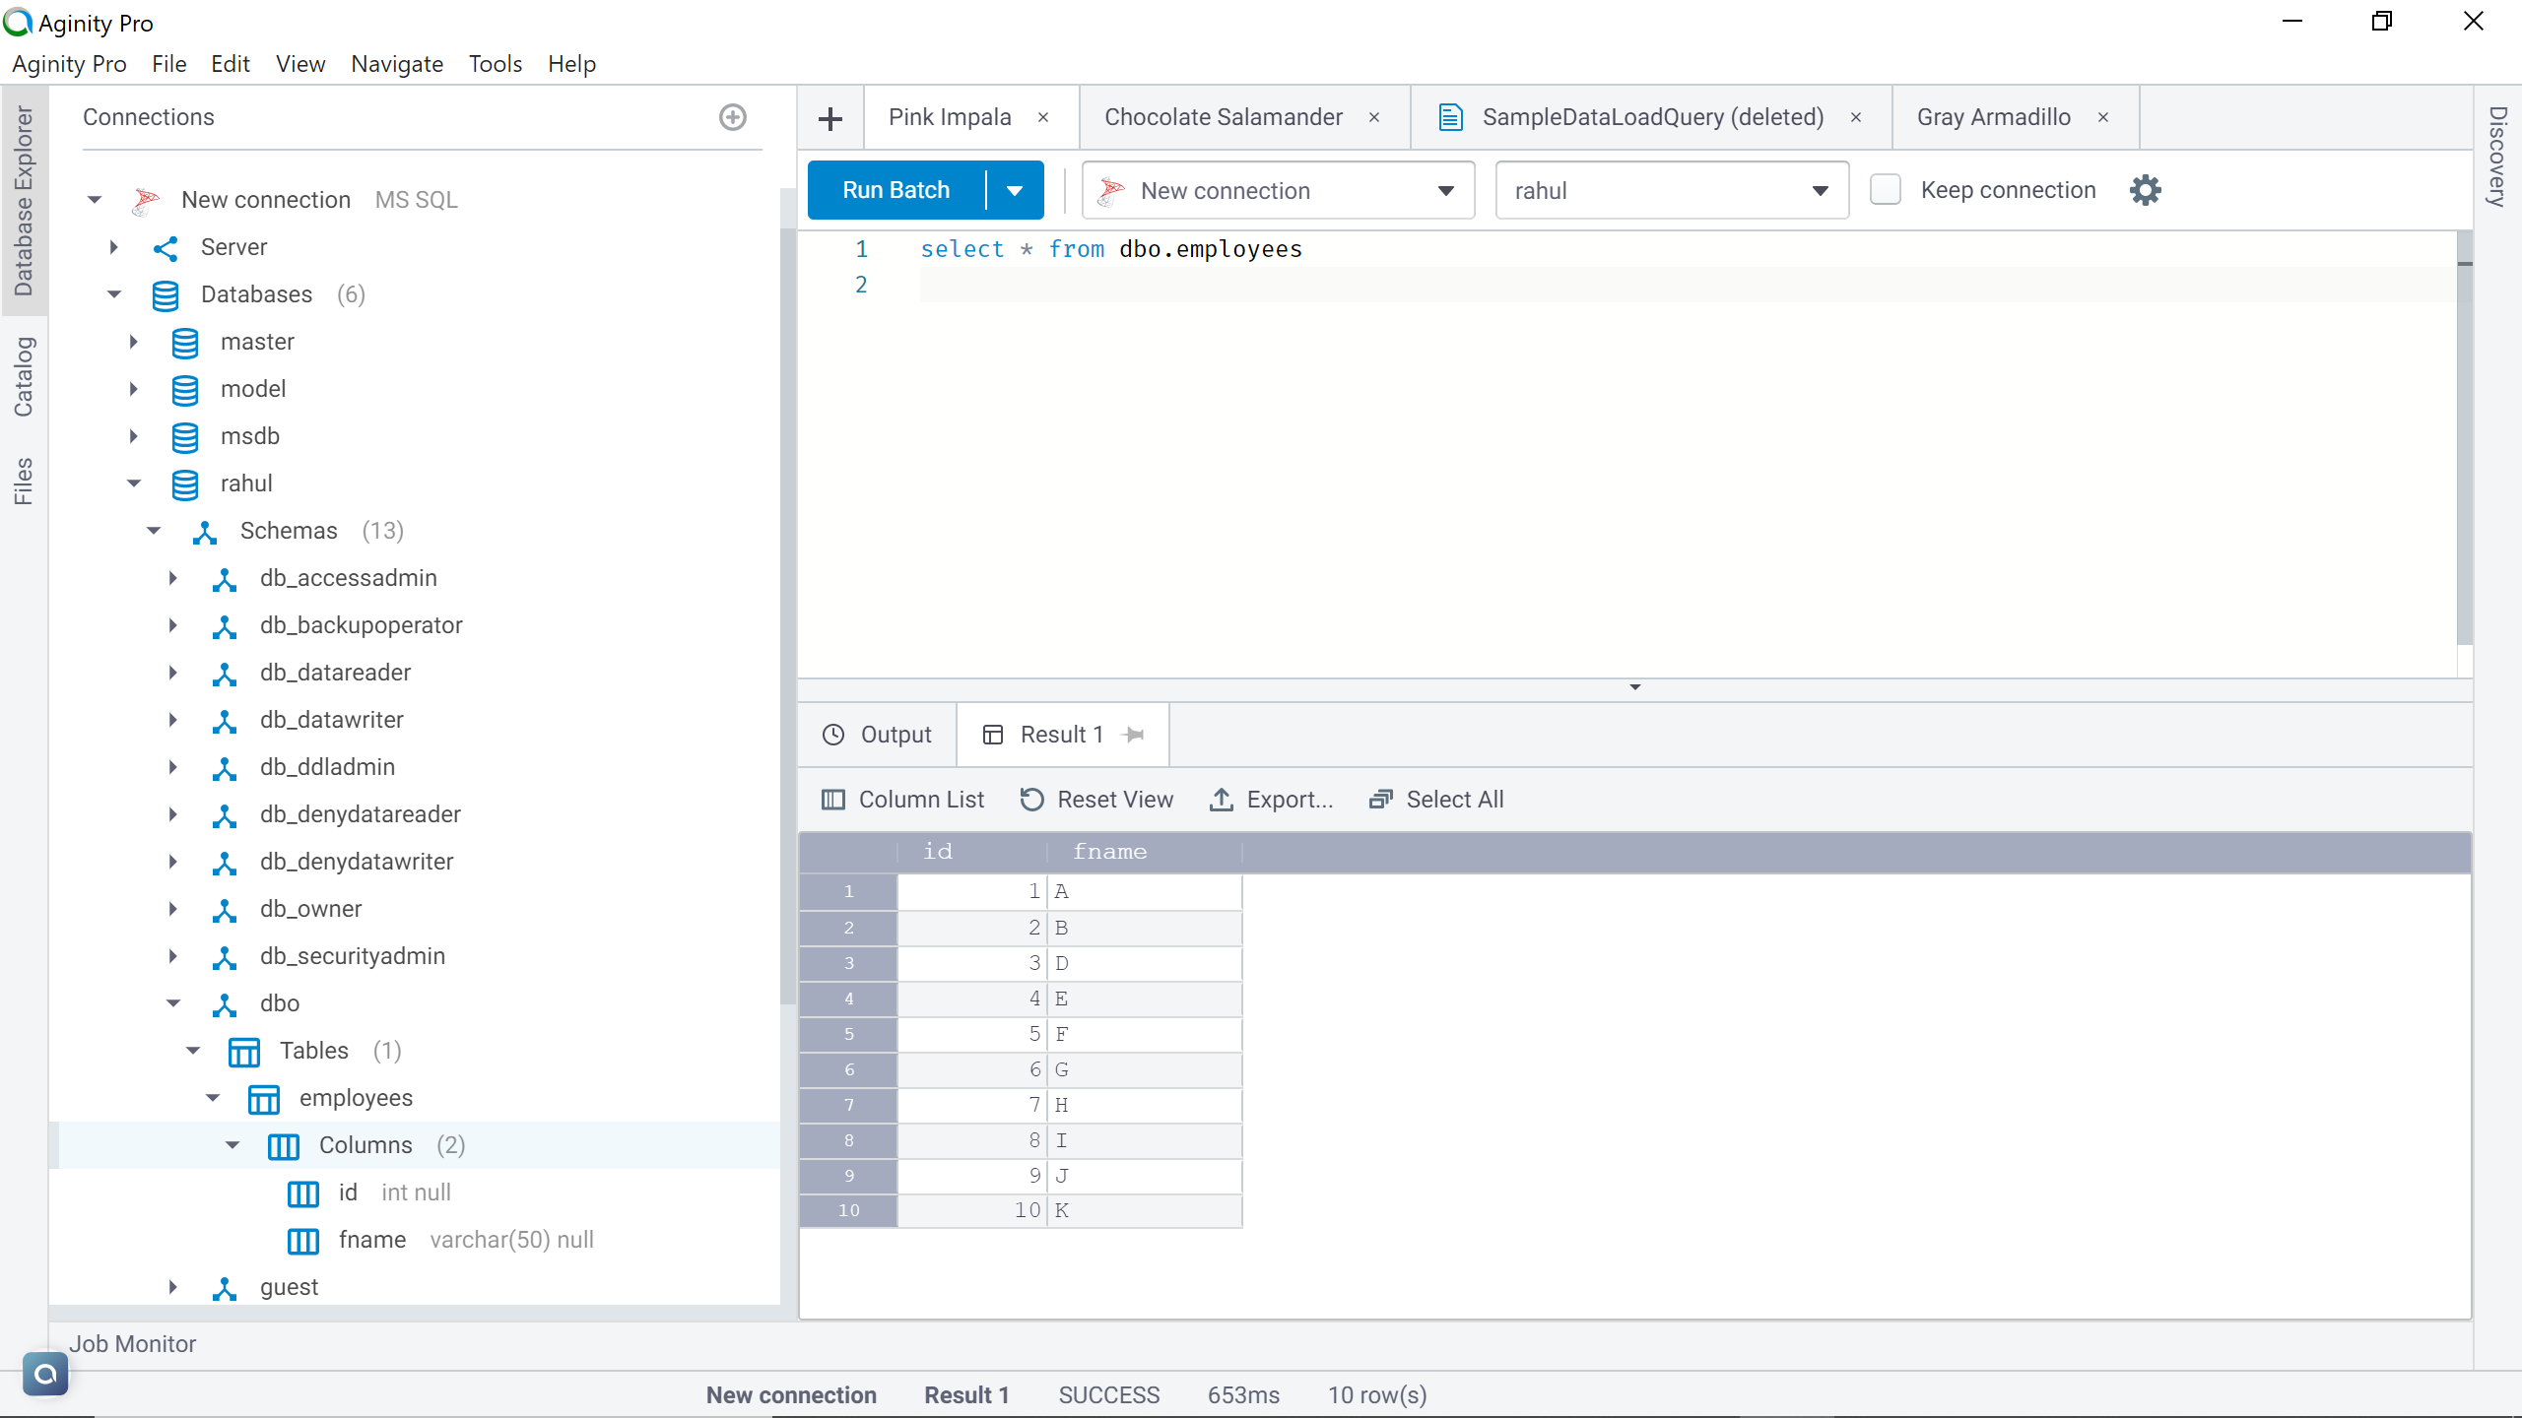Collapse the Columns tree node
This screenshot has width=2522, height=1418.
[x=232, y=1145]
